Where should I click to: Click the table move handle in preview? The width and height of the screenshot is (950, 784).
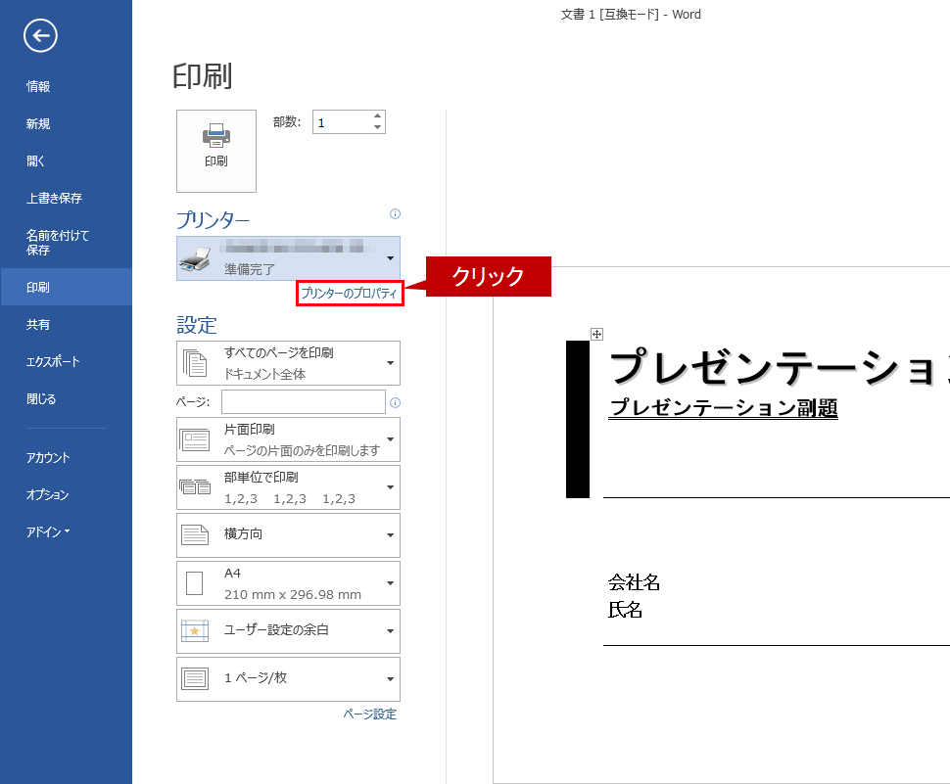[x=596, y=335]
